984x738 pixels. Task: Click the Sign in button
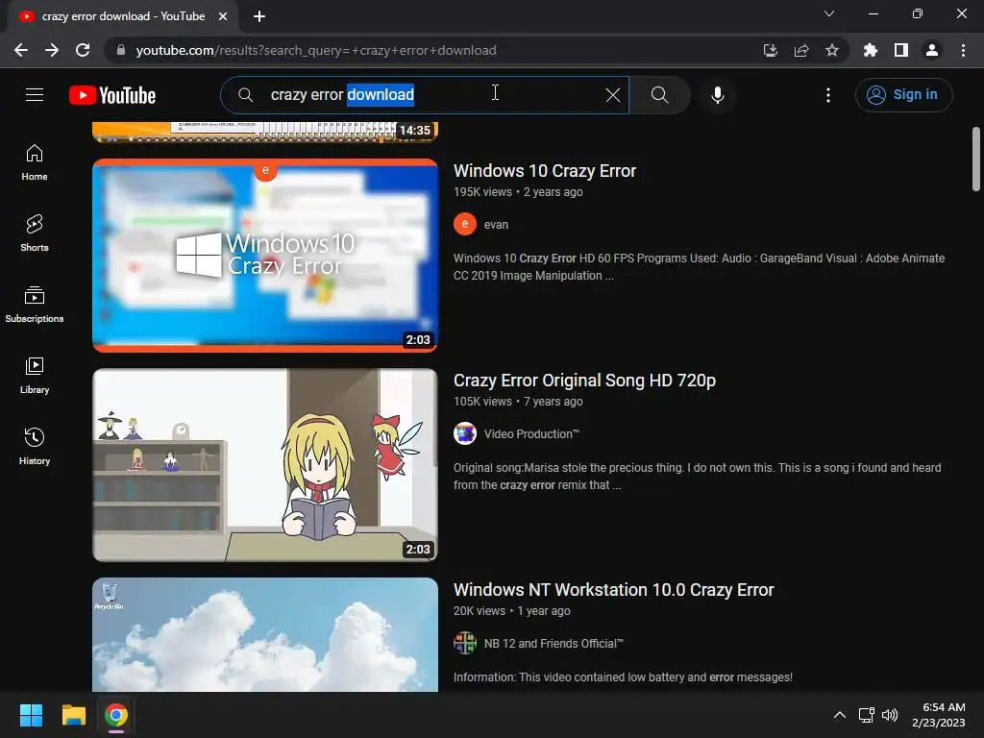pos(903,95)
